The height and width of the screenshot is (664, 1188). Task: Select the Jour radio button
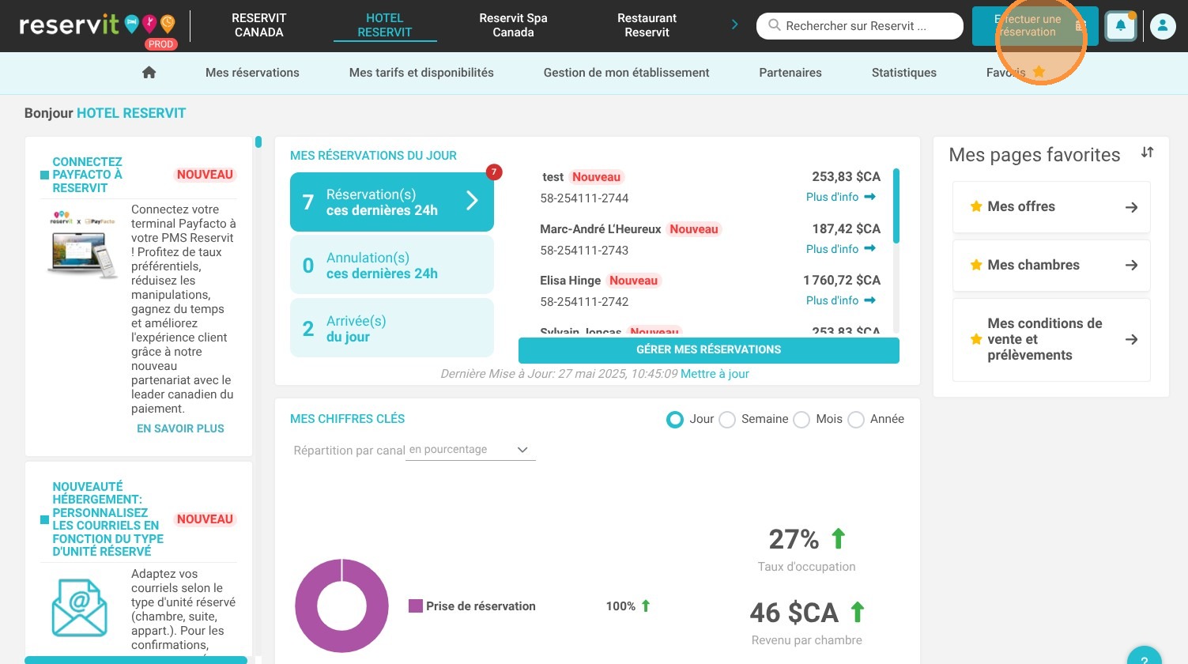(x=675, y=420)
